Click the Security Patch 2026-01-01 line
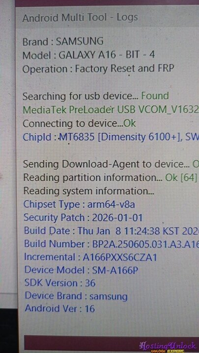 (x=83, y=218)
